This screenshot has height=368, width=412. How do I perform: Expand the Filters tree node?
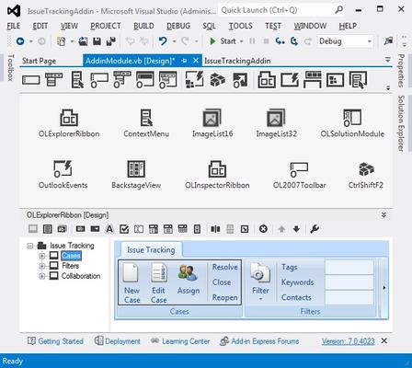(42, 266)
